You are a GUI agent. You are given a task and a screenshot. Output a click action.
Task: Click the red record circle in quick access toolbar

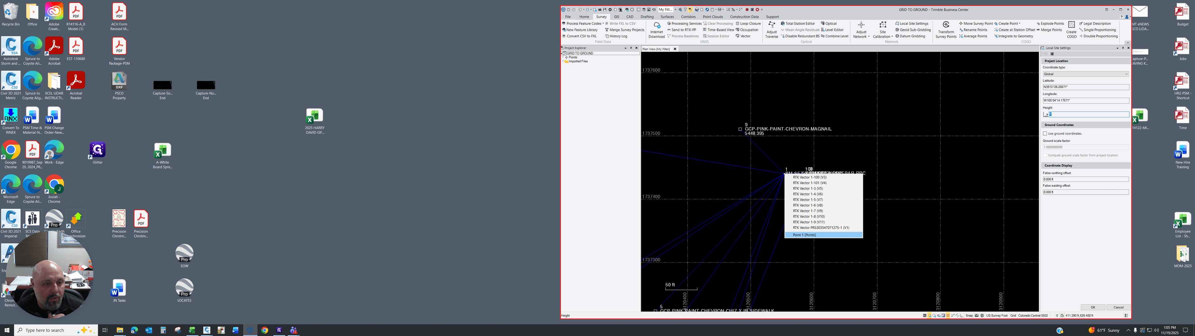click(747, 10)
